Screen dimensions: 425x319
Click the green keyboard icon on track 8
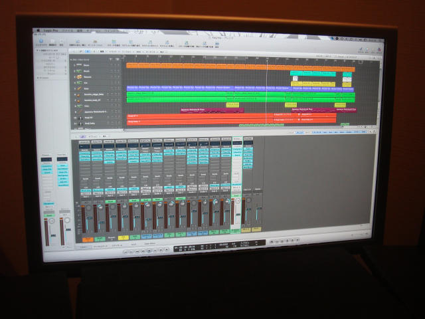(79, 106)
